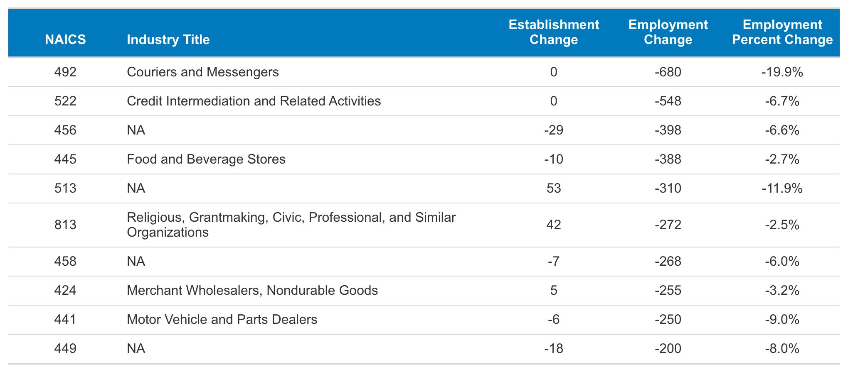Click establishment change value 53
848x372 pixels.
coord(554,188)
